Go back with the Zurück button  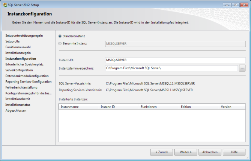162,152
